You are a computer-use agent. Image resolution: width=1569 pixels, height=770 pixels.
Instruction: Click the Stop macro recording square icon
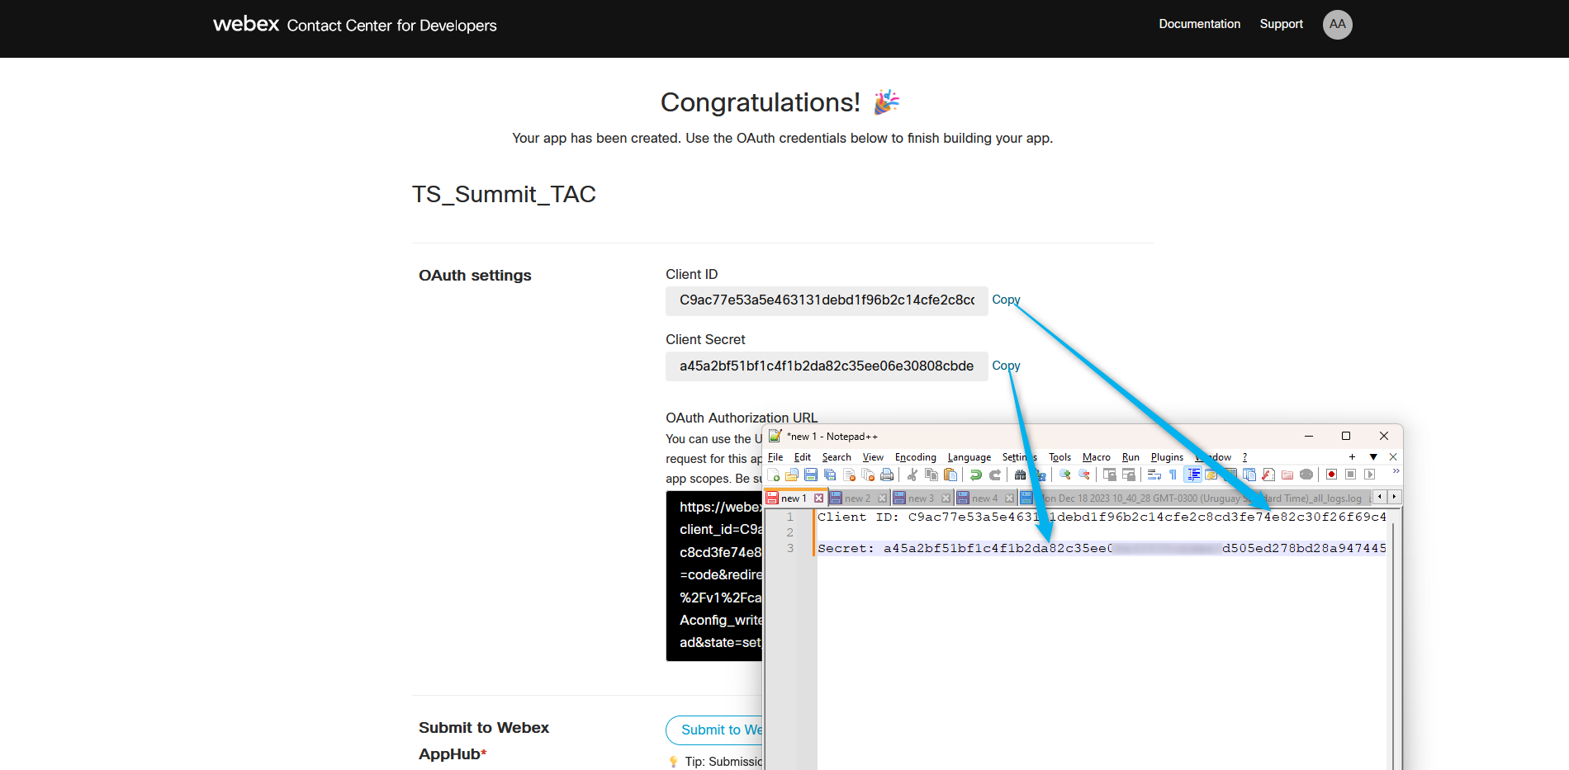(1350, 475)
